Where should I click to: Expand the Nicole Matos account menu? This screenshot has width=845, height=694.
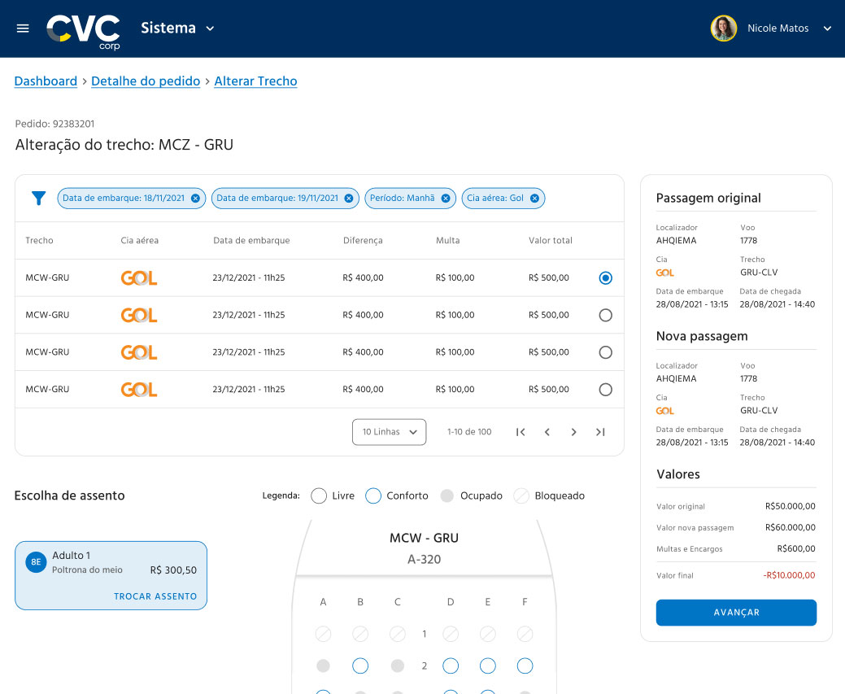click(x=827, y=28)
